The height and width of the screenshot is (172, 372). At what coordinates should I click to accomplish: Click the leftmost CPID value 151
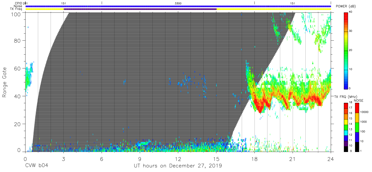pyautogui.click(x=64, y=3)
